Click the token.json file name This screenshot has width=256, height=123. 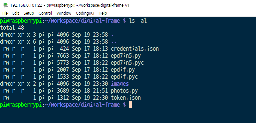[126, 98]
